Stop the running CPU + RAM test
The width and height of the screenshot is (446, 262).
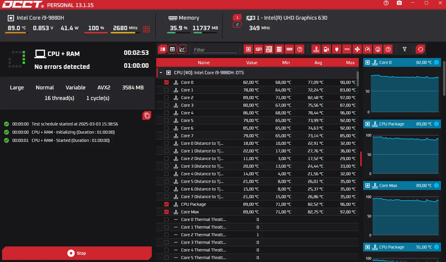pos(77,253)
